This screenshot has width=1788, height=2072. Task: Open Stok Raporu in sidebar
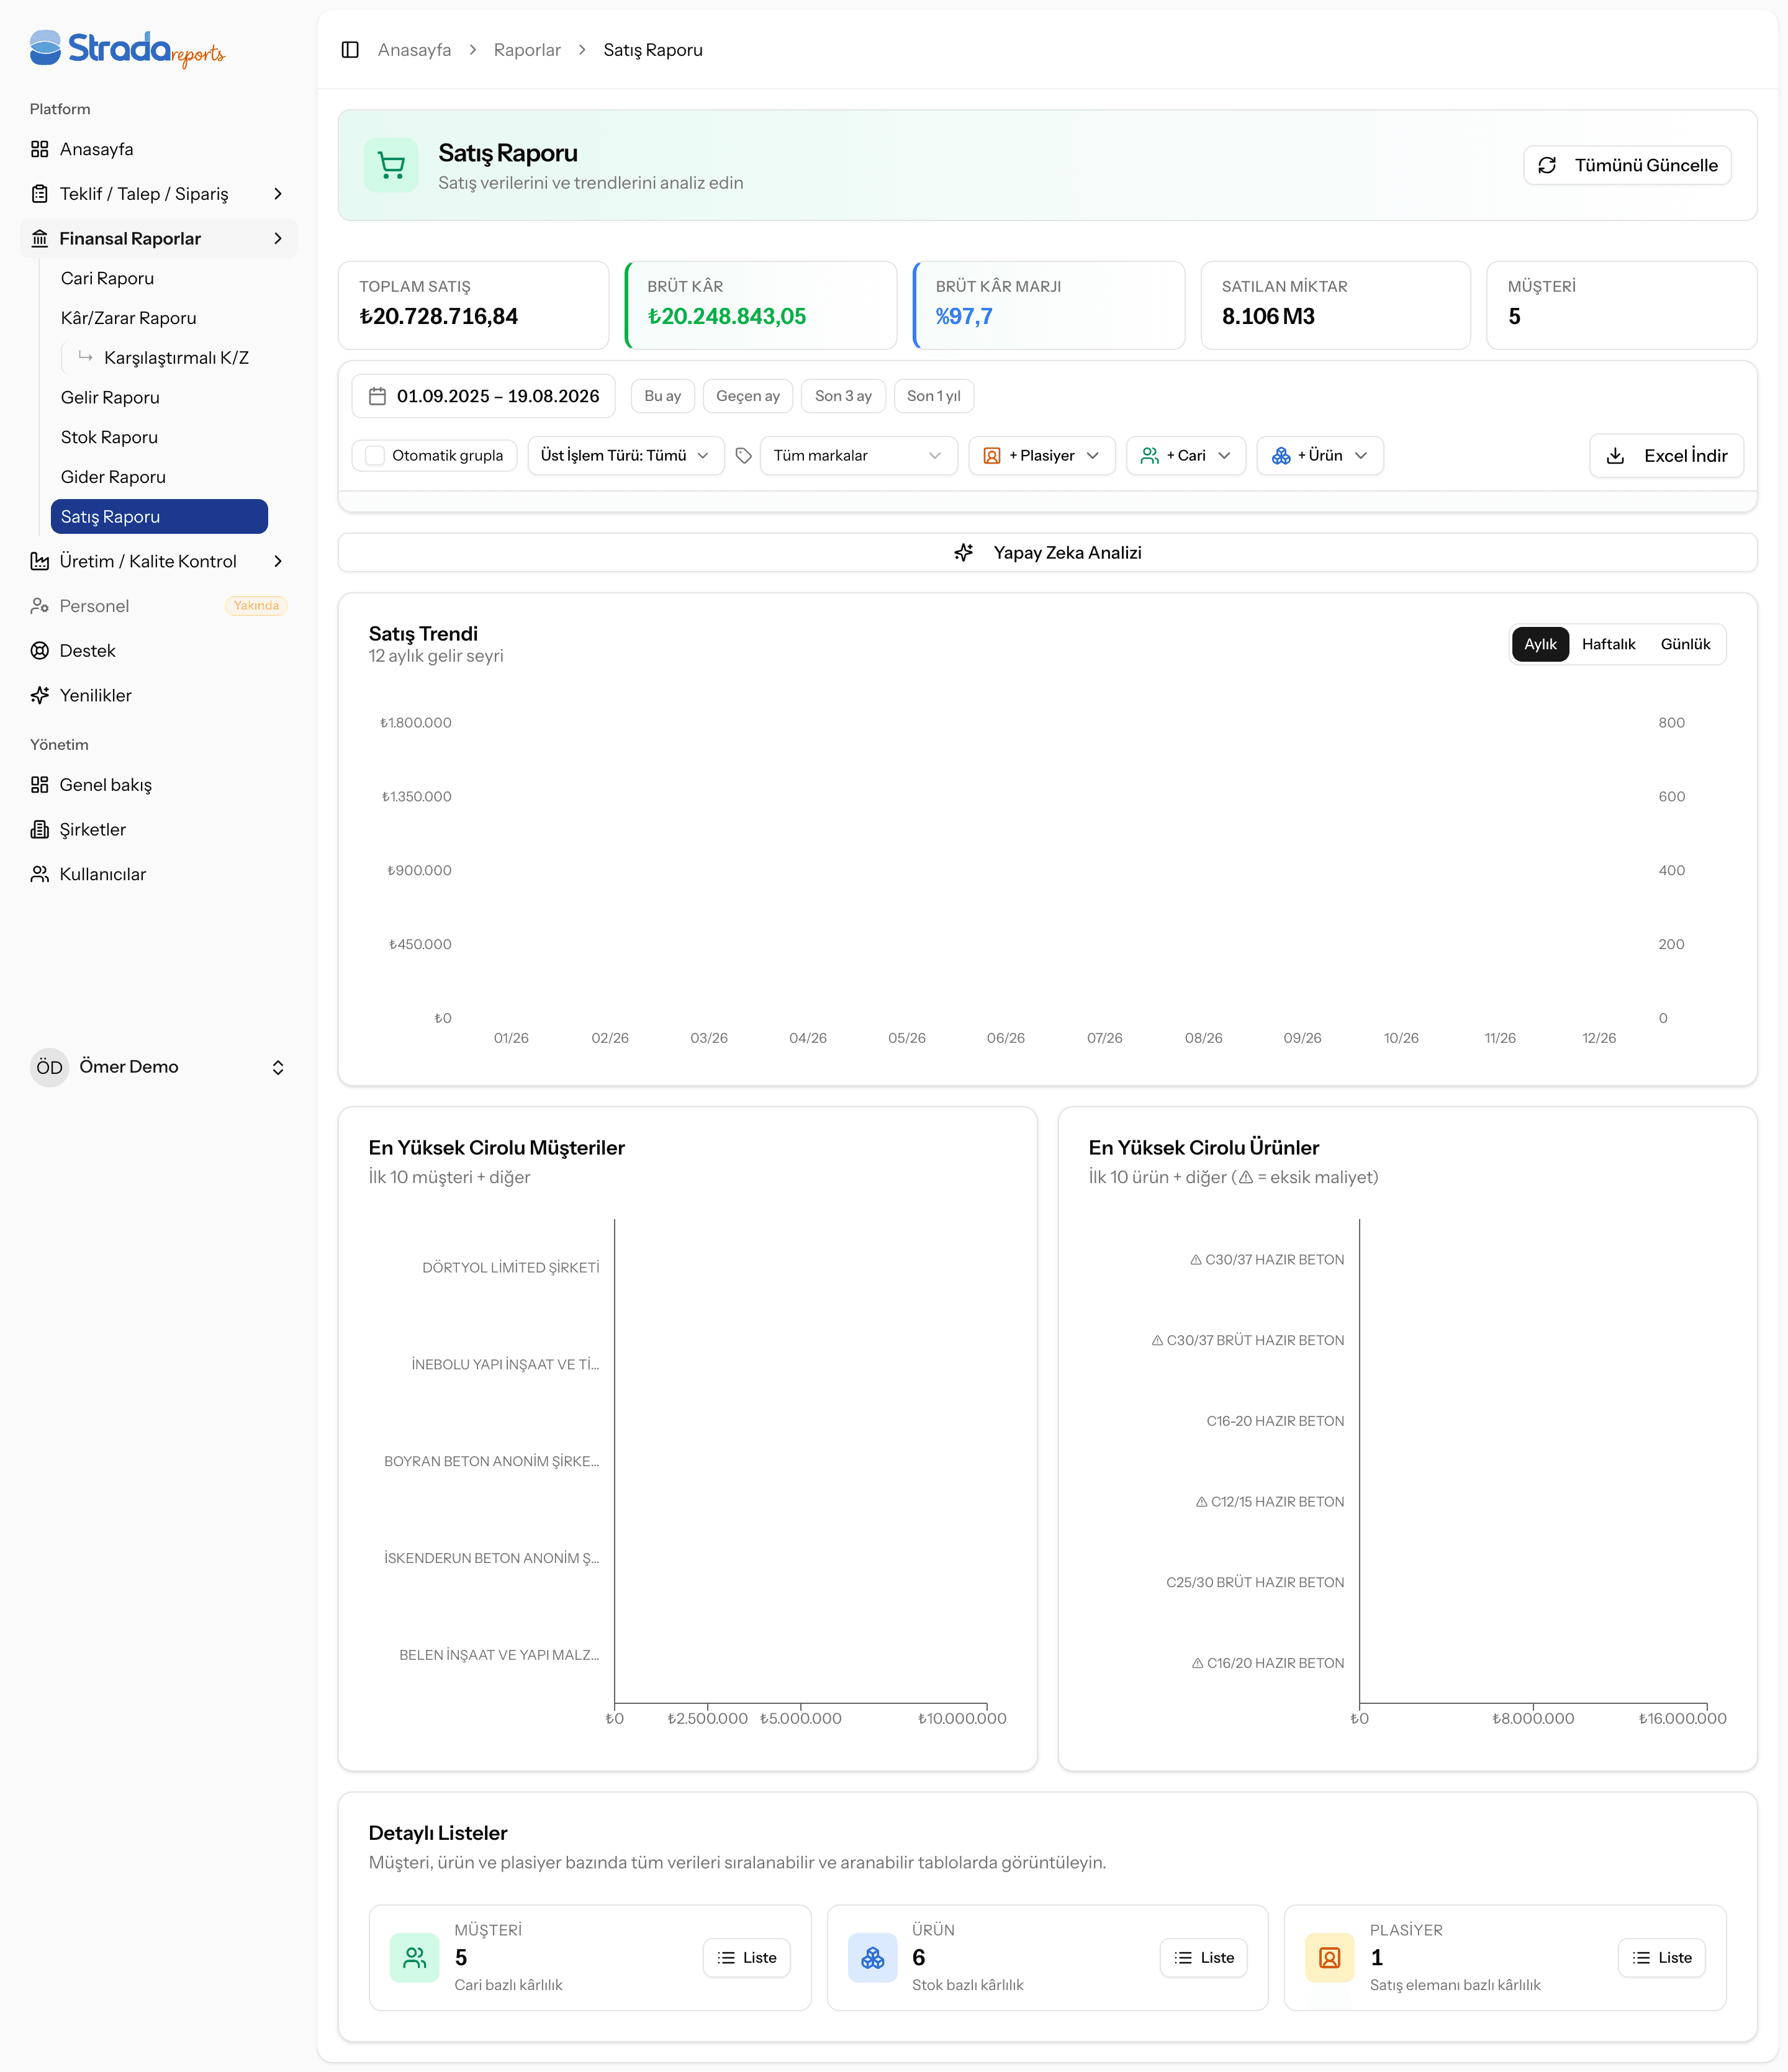[159, 437]
